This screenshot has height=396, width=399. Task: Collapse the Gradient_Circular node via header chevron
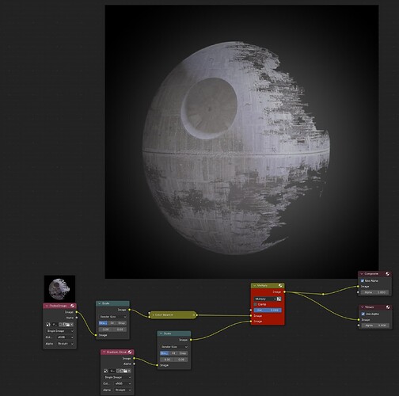tap(104, 352)
